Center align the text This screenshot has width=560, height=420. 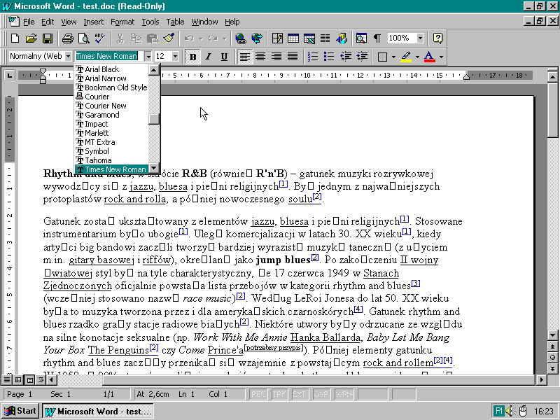(x=260, y=57)
